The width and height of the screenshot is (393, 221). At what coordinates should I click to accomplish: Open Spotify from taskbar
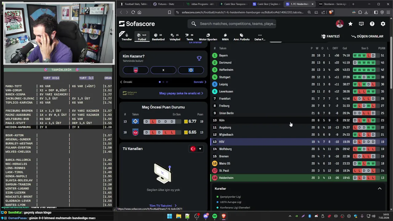215,216
